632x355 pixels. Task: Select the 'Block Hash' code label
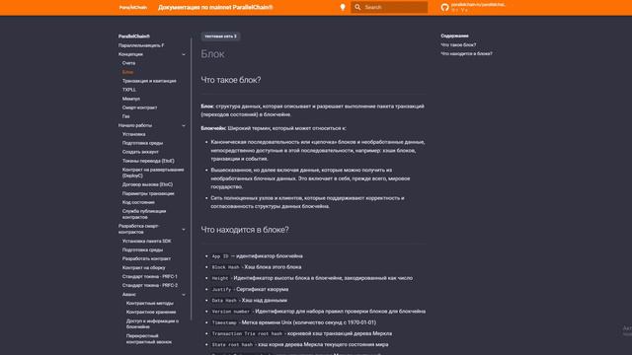tap(225, 267)
